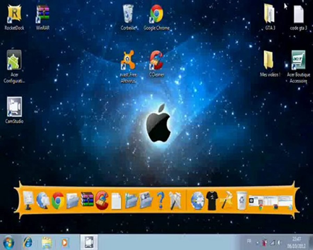Viewport: 313px width, 250px height.
Task: Click the computer monitor icon in RocketDock
Action: pyautogui.click(x=28, y=200)
